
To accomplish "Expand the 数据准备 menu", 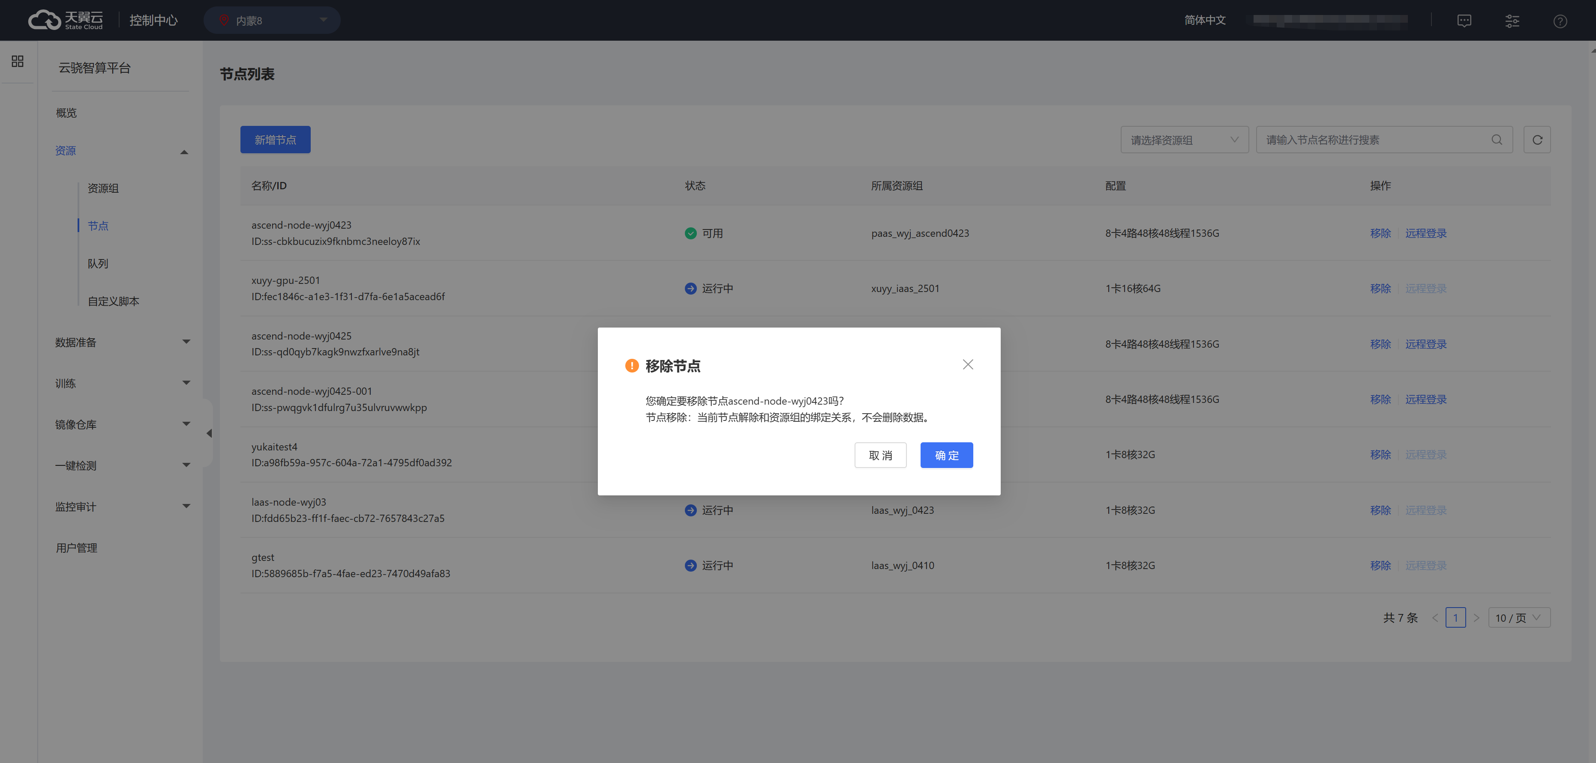I will point(122,342).
